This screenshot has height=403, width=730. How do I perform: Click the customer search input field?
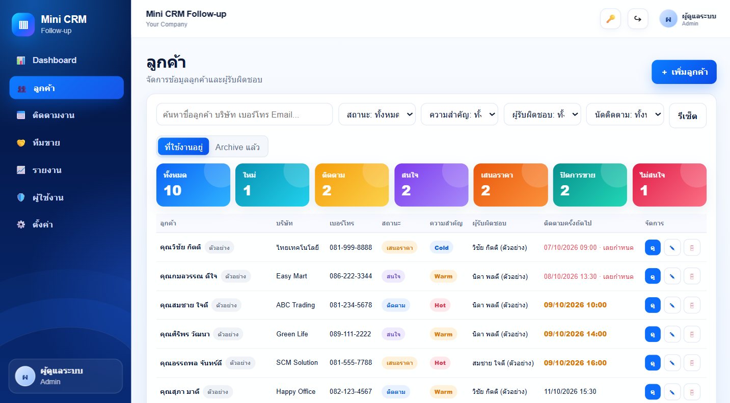[245, 114]
